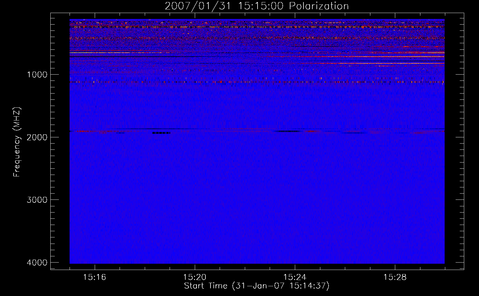479x296 pixels.
Task: Select the 4000 frequency tick label
Action: pyautogui.click(x=37, y=263)
